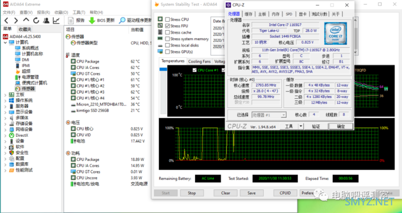
Task: Enable the Stress GPU(s) checkbox
Action: point(167,52)
